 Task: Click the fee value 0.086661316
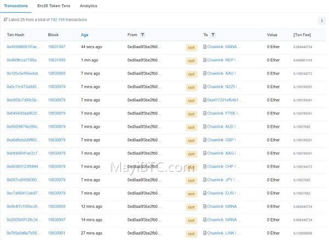coord(303,60)
